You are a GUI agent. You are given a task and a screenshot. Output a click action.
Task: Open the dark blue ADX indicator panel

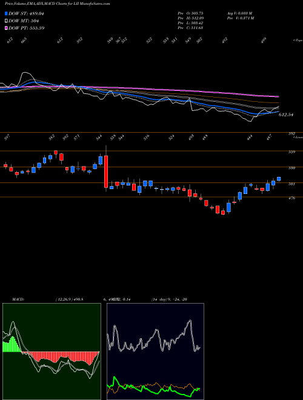155,352
